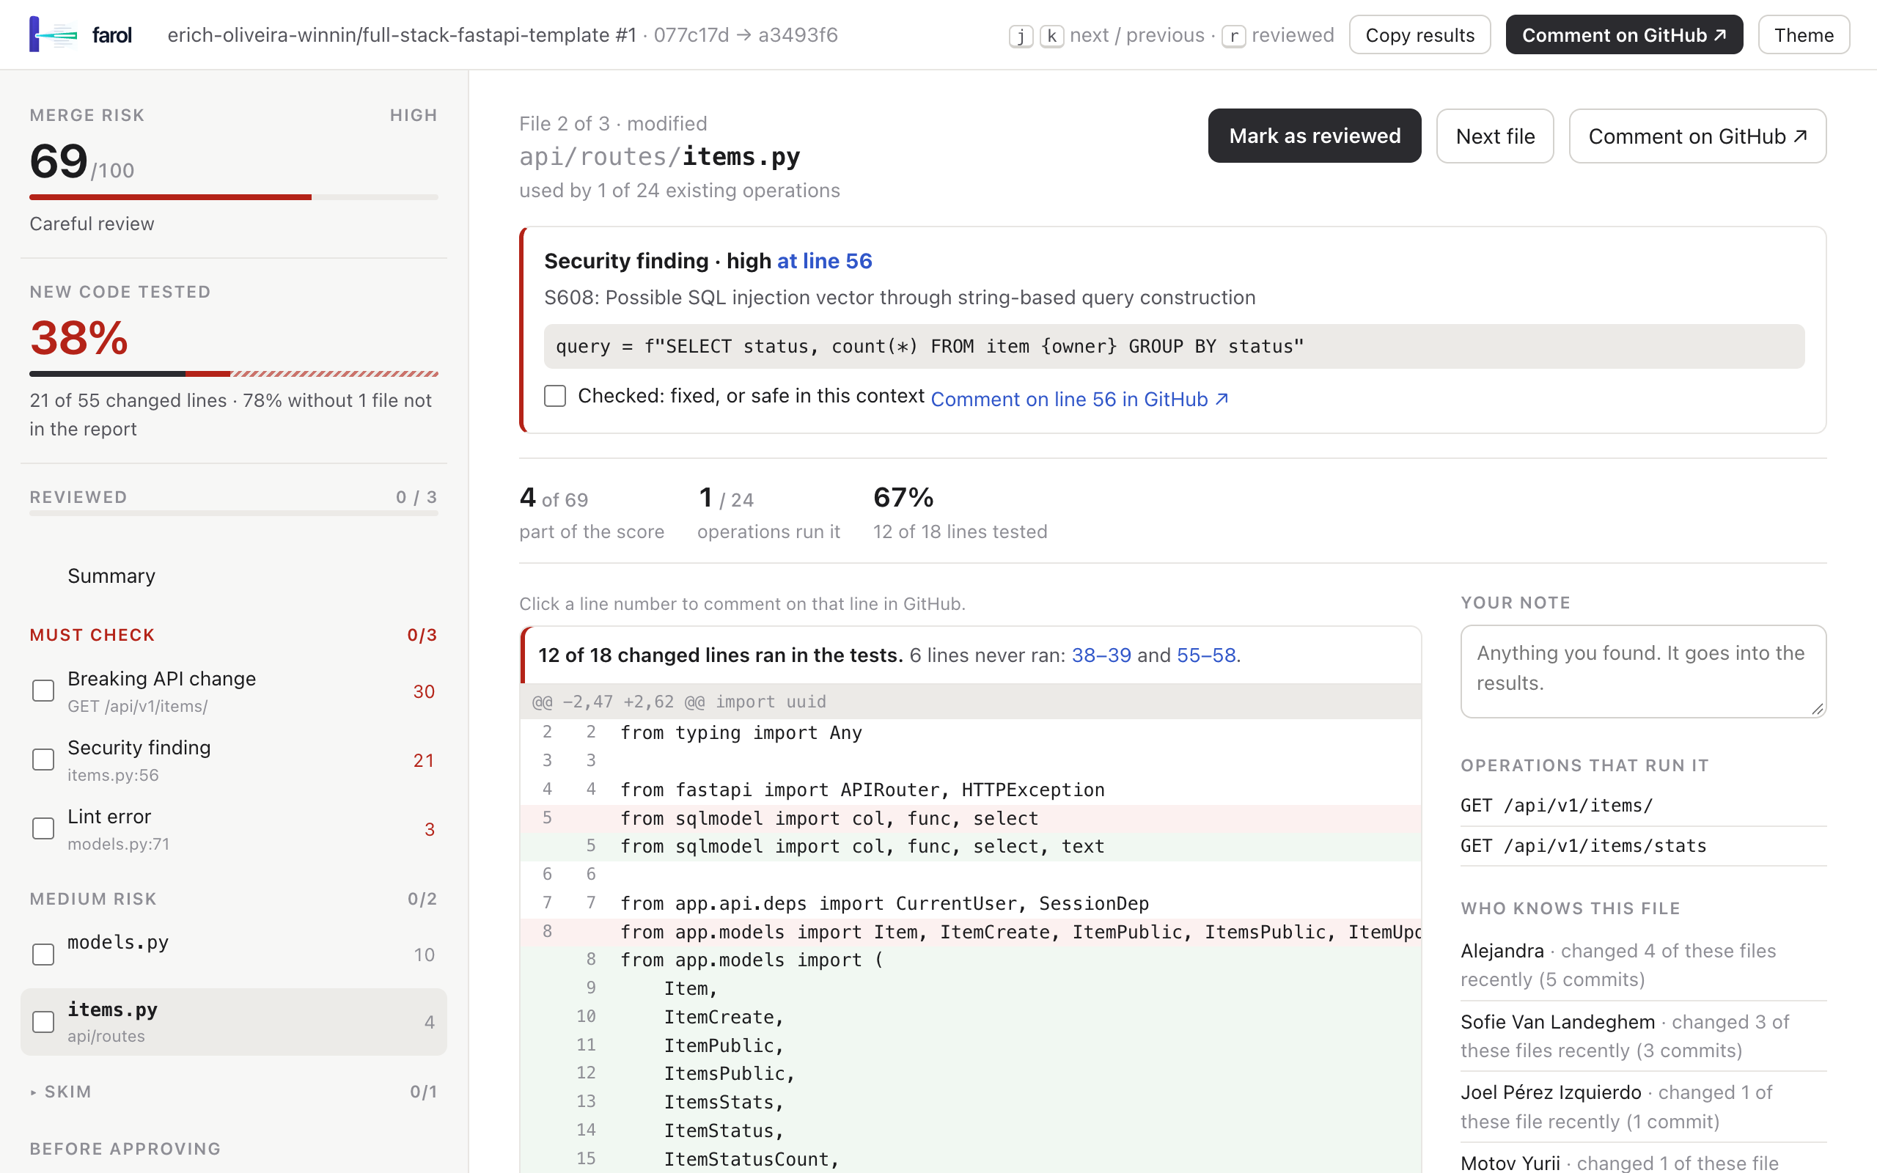Go to Next file
This screenshot has width=1877, height=1173.
[1494, 136]
